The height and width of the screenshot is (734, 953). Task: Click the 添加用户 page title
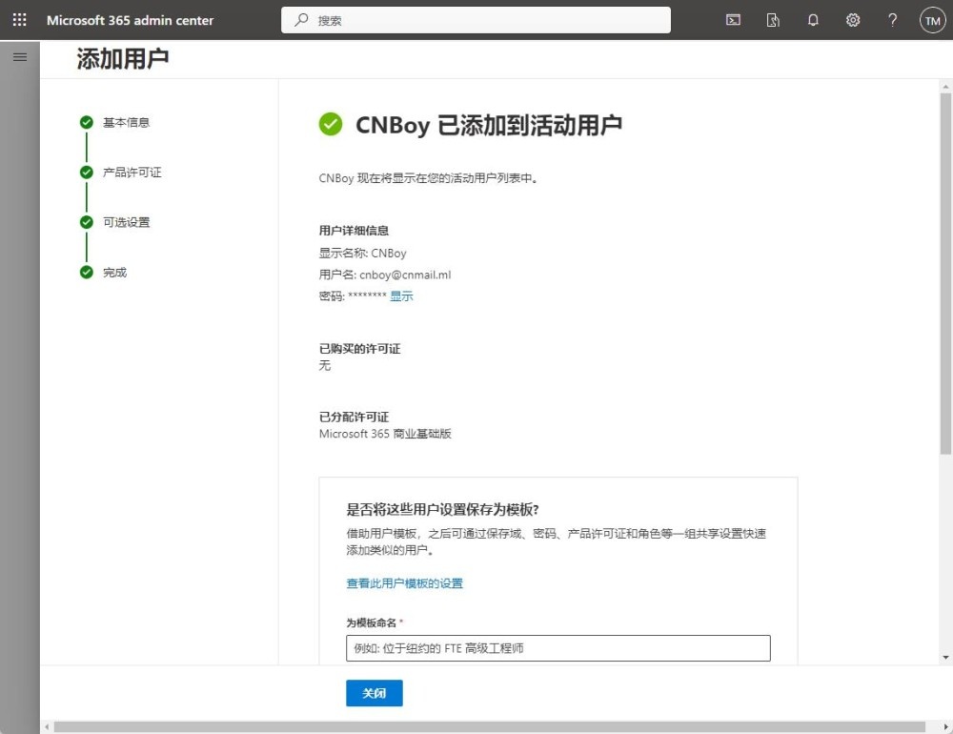point(123,59)
